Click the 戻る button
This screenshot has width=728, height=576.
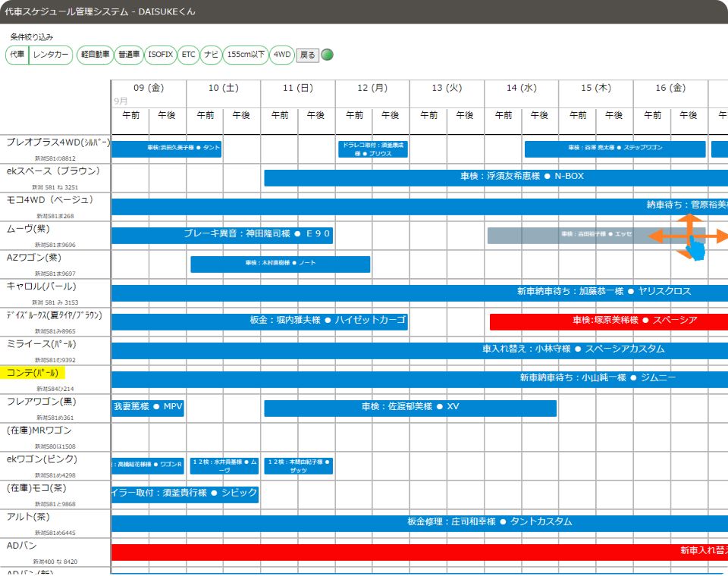[307, 55]
